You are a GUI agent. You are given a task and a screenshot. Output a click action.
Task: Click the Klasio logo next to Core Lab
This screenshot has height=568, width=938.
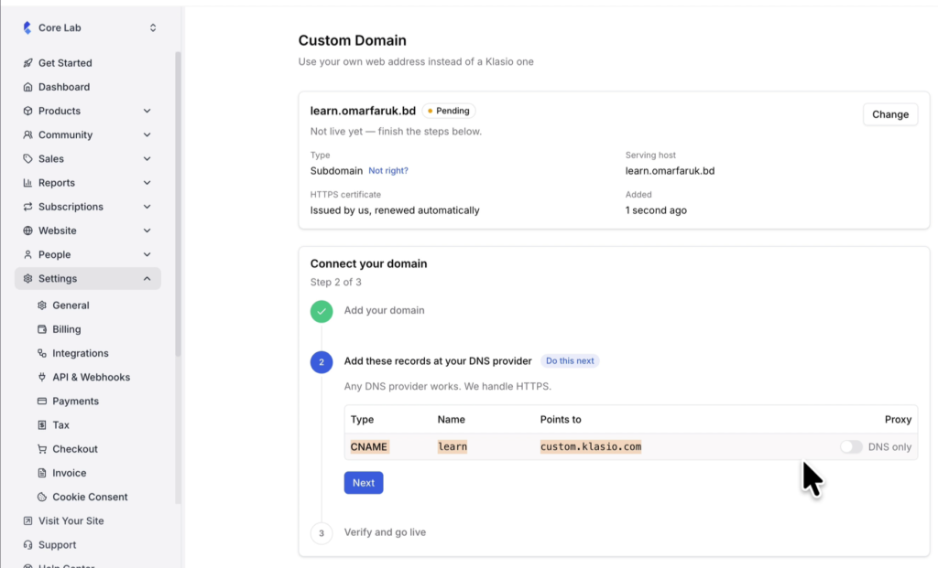pyautogui.click(x=27, y=27)
